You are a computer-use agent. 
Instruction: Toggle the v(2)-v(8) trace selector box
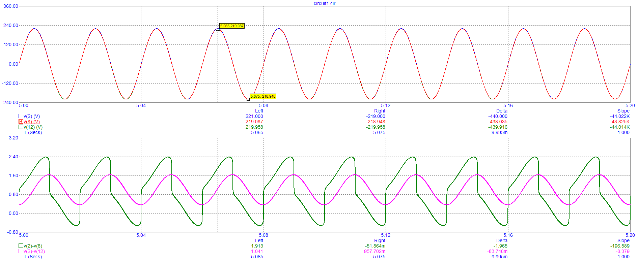click(21, 246)
